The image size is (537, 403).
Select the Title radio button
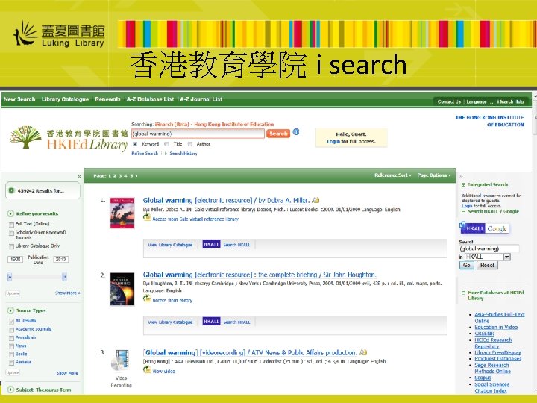point(166,144)
